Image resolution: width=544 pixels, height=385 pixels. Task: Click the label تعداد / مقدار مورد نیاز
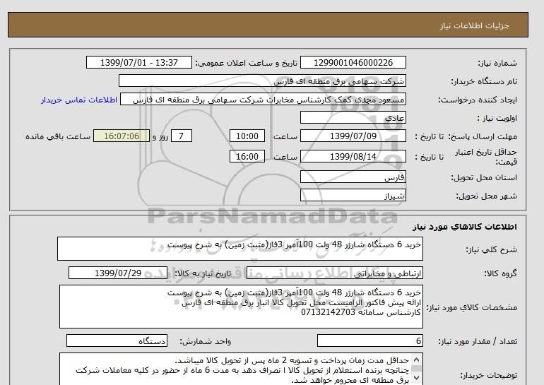(478, 342)
